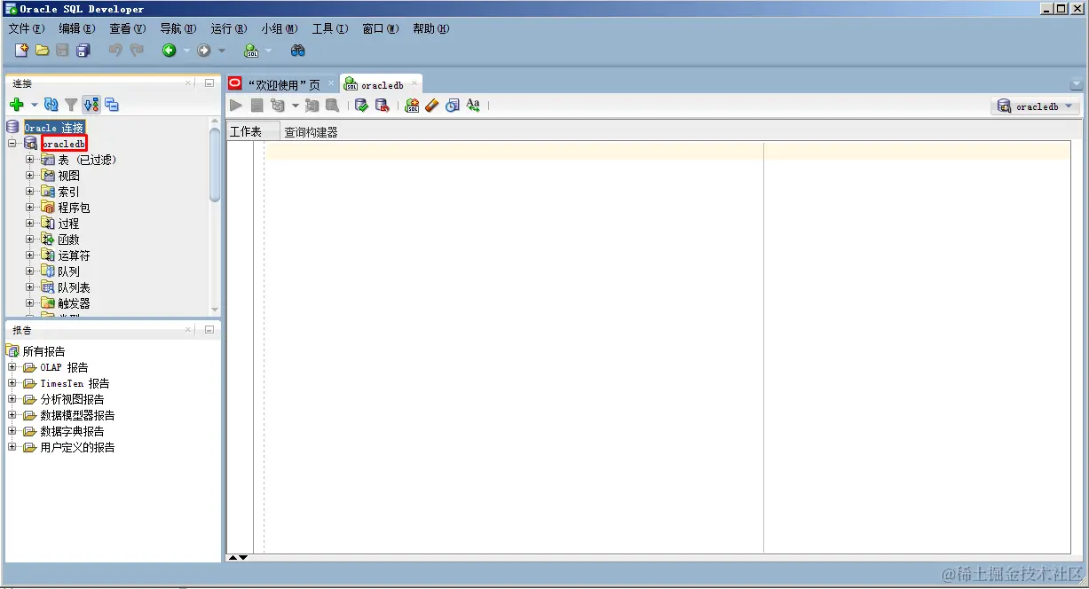Refresh the connections list
The height and width of the screenshot is (589, 1089).
[x=51, y=104]
